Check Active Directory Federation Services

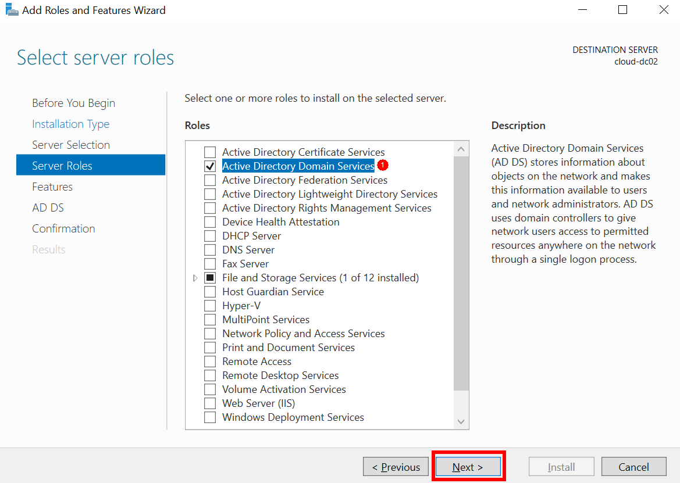[210, 180]
